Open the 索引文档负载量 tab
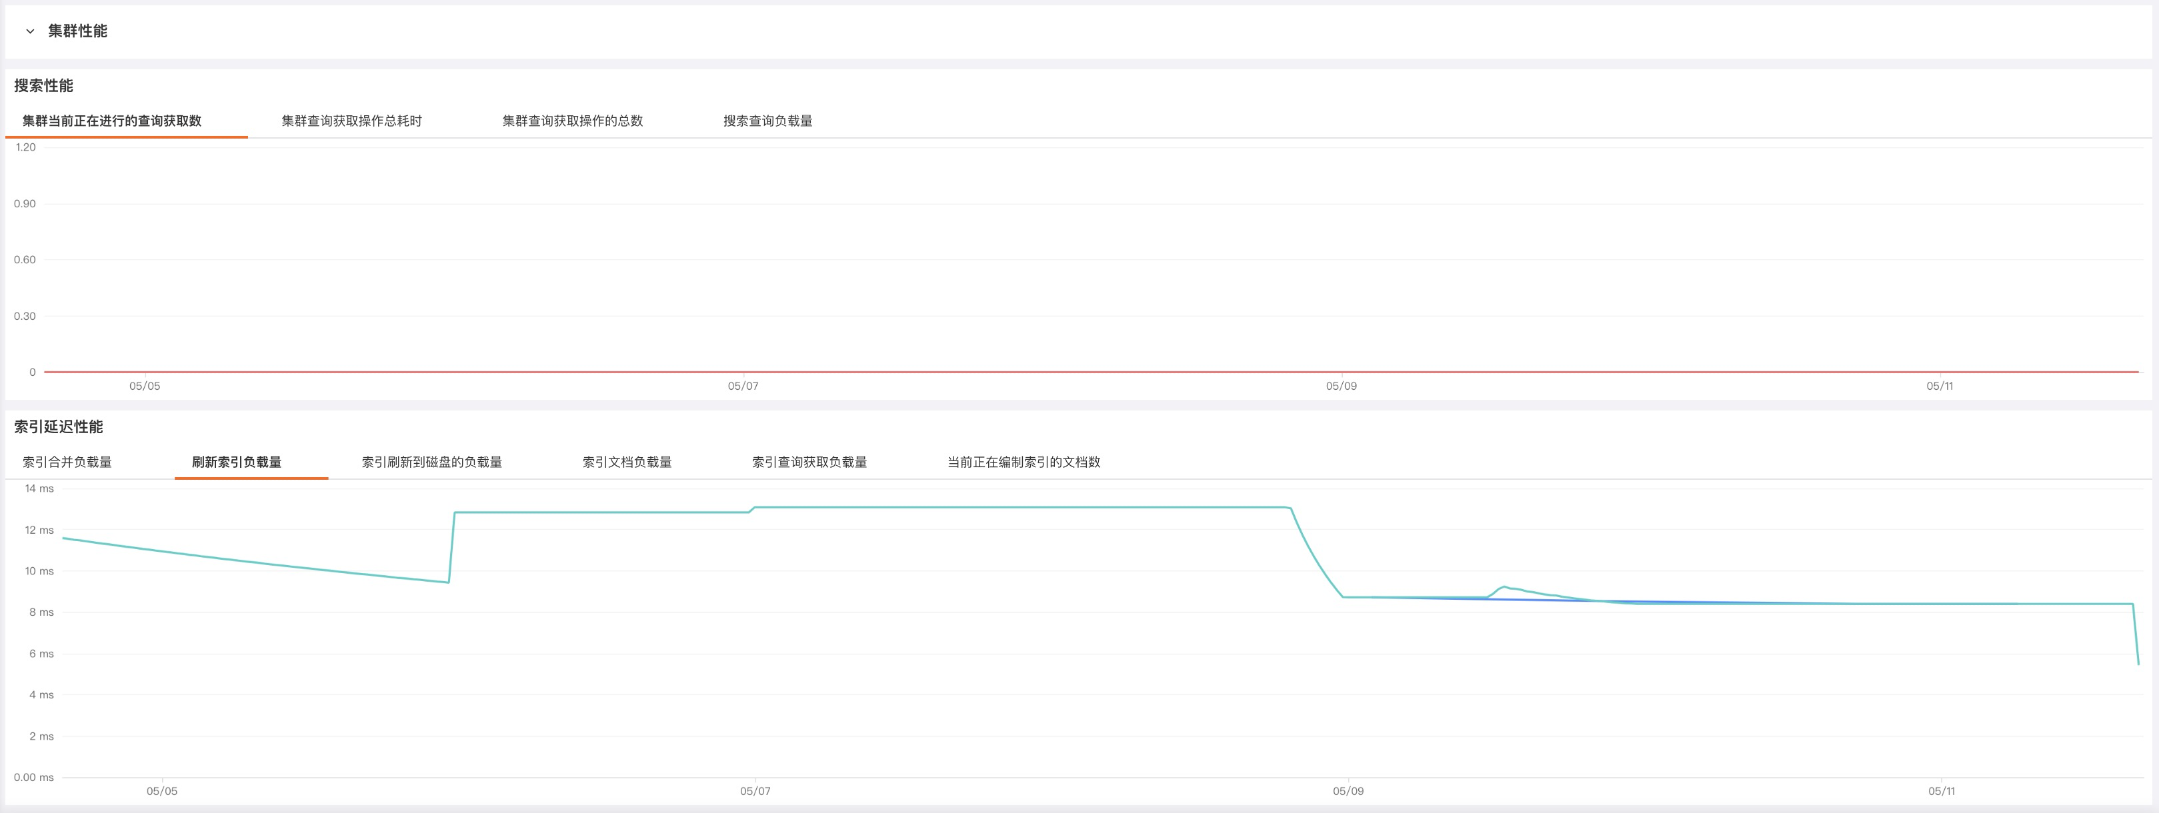Screen dimensions: 2159x813 (x=627, y=462)
